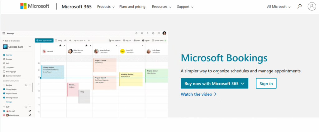The height and width of the screenshot is (132, 319).
Task: Close the No staff column
Action: [x=64, y=46]
